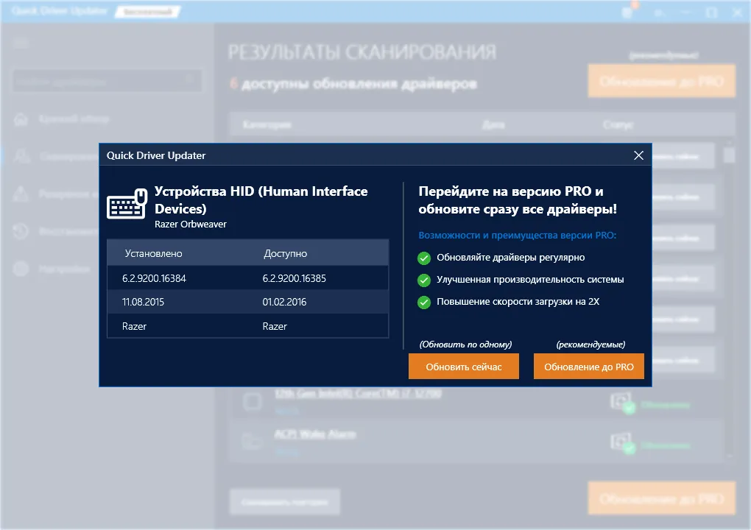The width and height of the screenshot is (751, 530).
Task: Click the search field in main window sidebar
Action: click(x=106, y=82)
